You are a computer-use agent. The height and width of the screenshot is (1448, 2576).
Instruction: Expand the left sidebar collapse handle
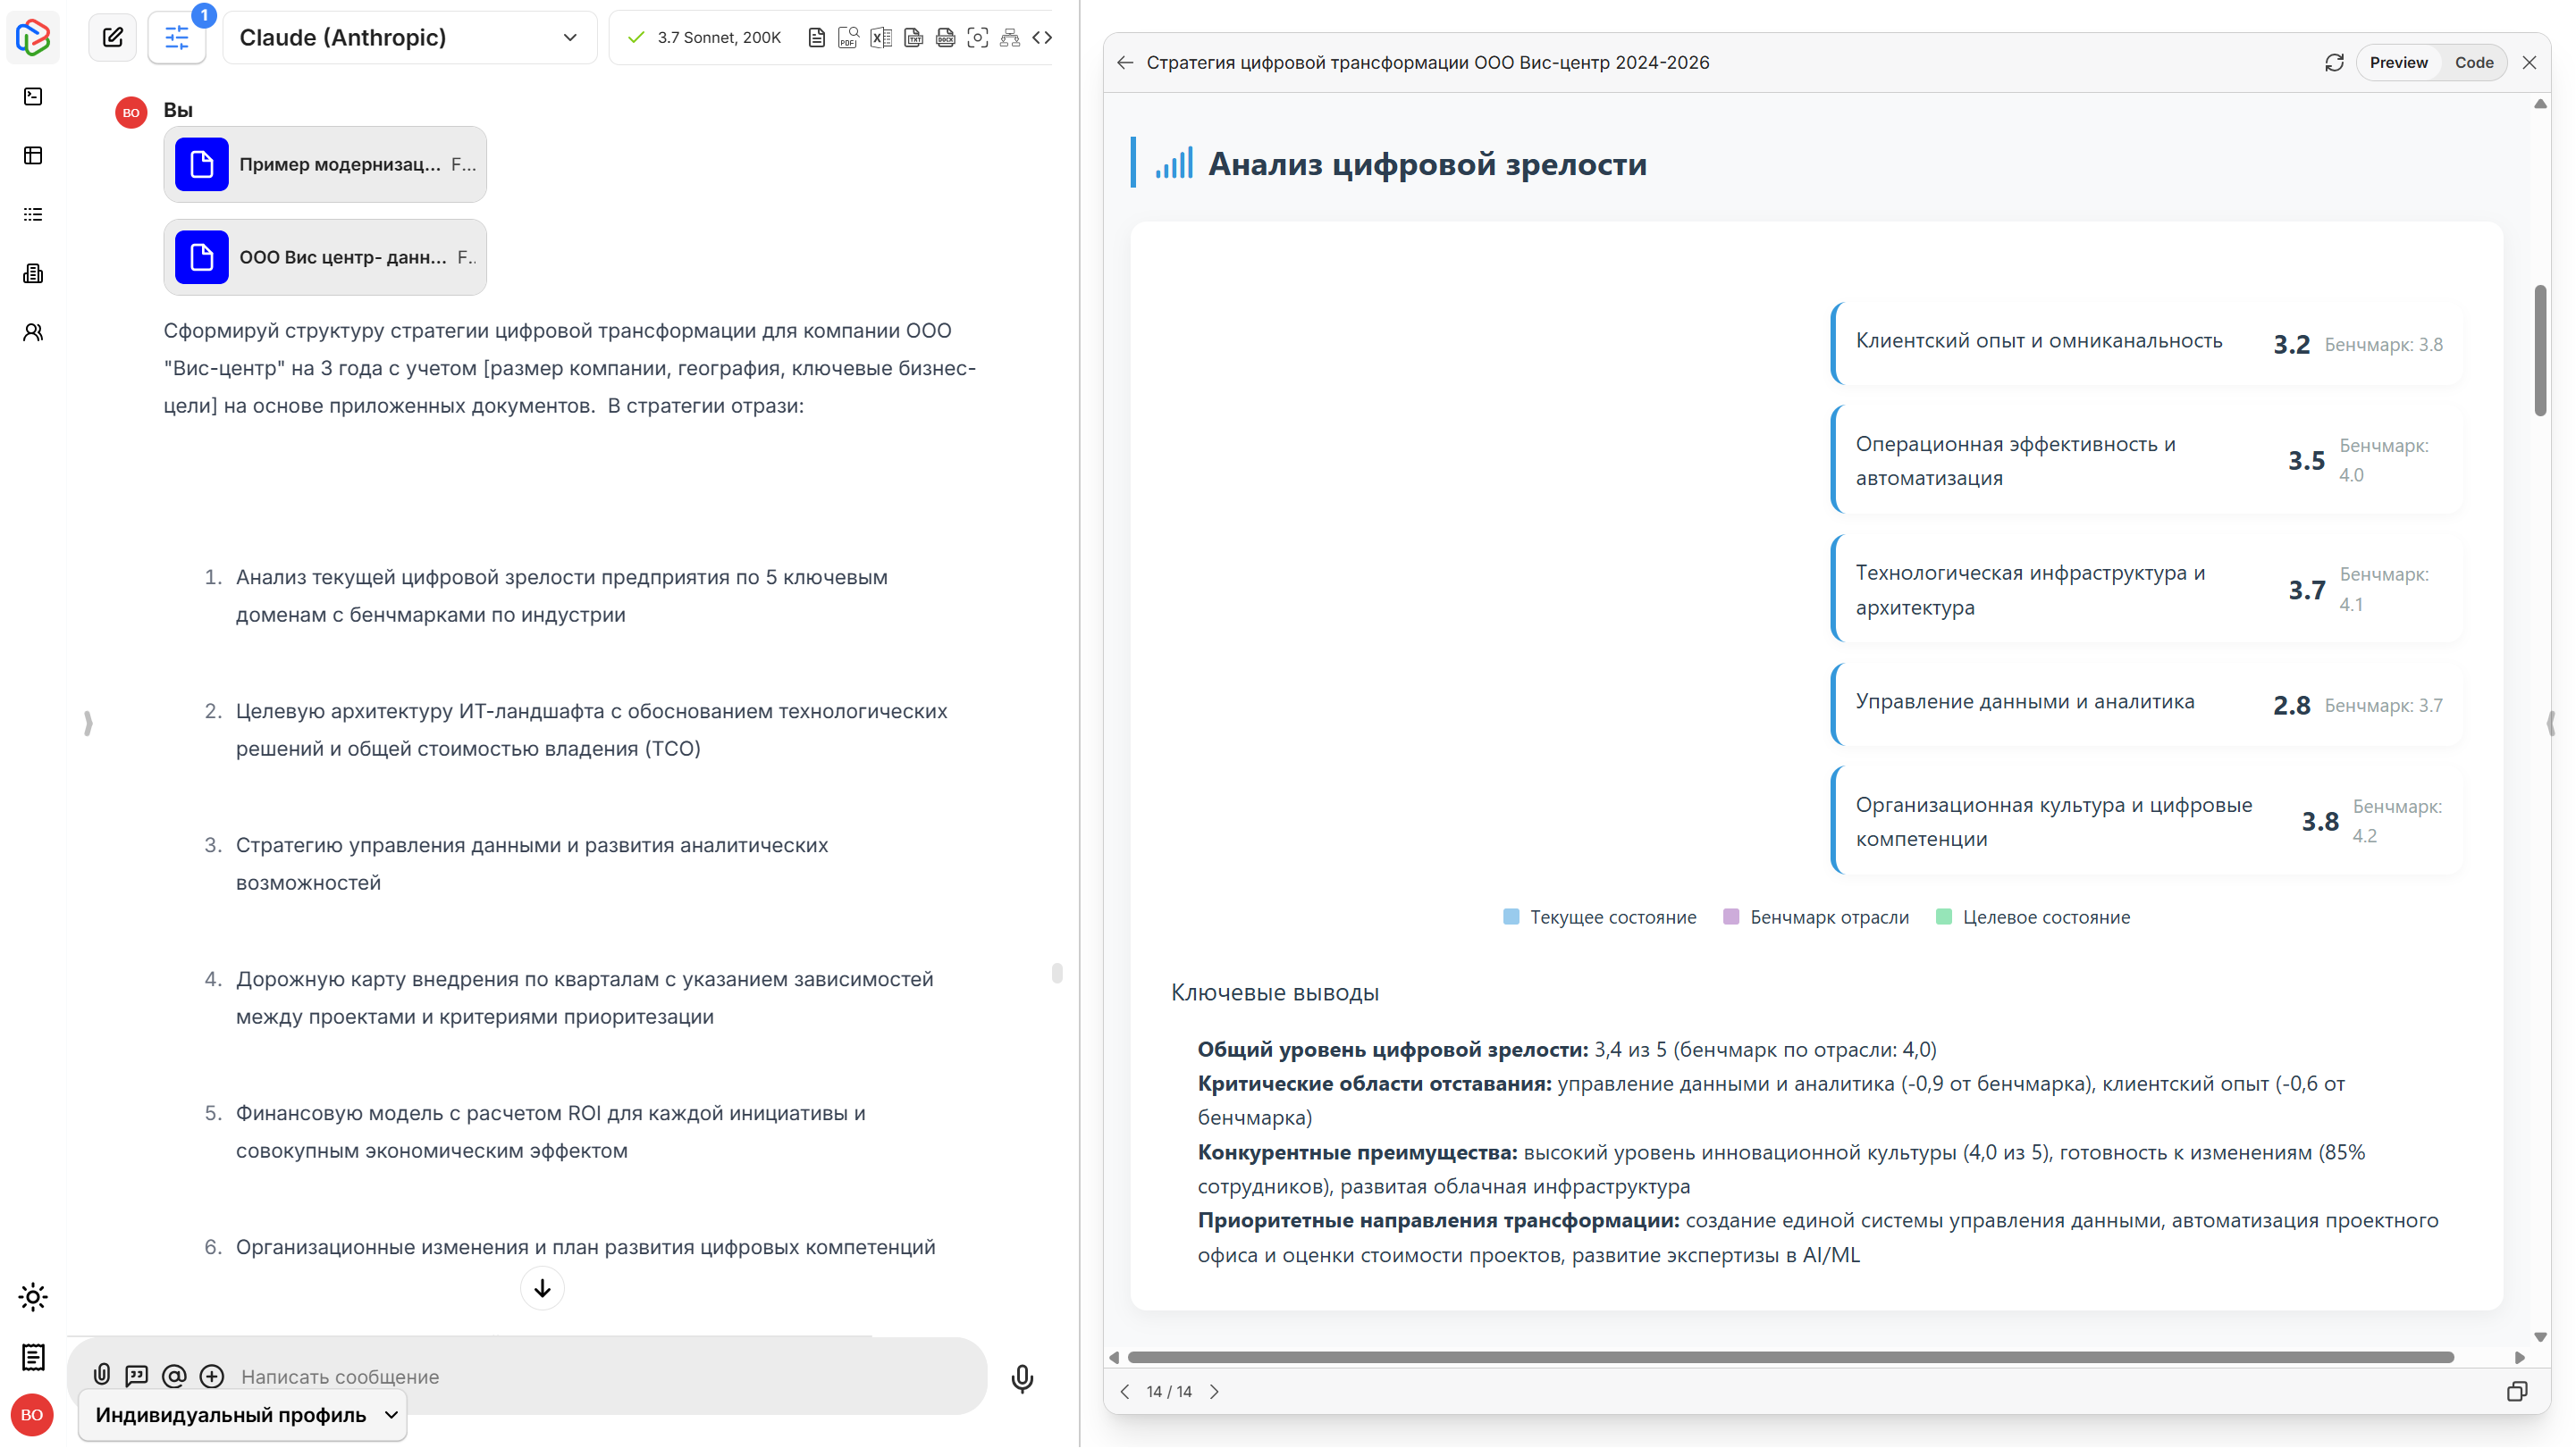(88, 723)
